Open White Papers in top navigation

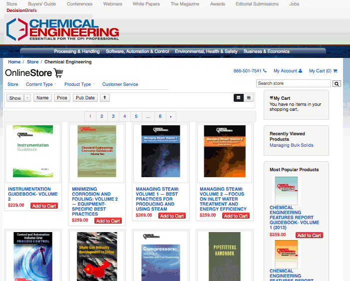coord(146,4)
